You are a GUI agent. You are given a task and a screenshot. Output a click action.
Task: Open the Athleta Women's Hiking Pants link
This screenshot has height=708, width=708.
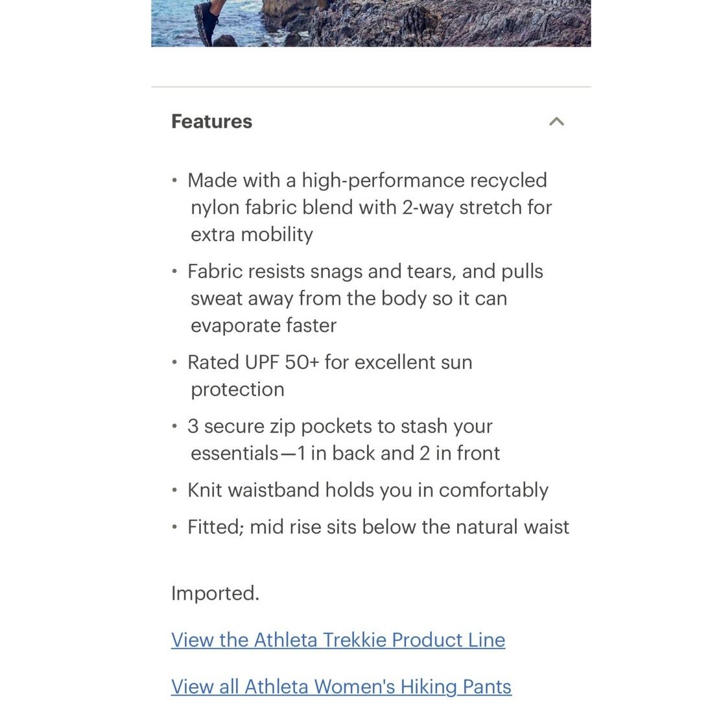(341, 687)
